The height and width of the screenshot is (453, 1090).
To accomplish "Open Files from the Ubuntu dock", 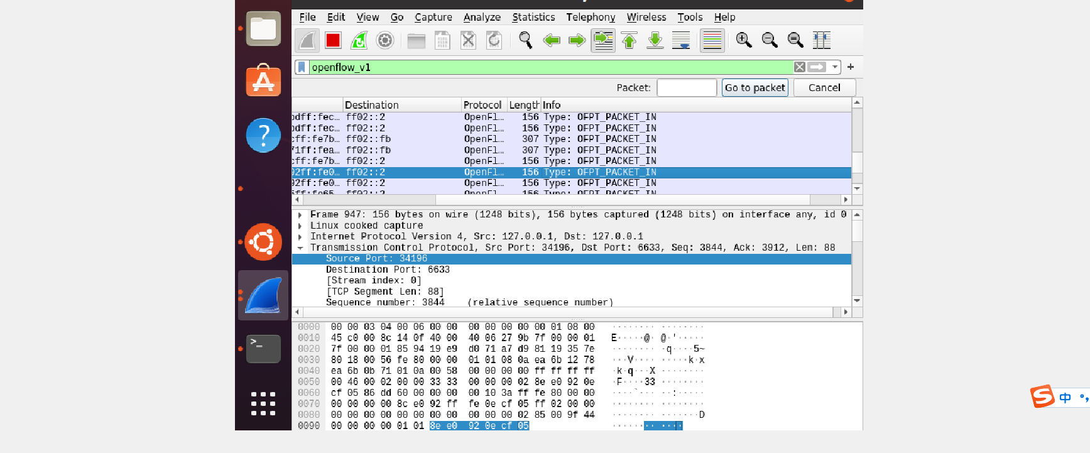I will (263, 28).
